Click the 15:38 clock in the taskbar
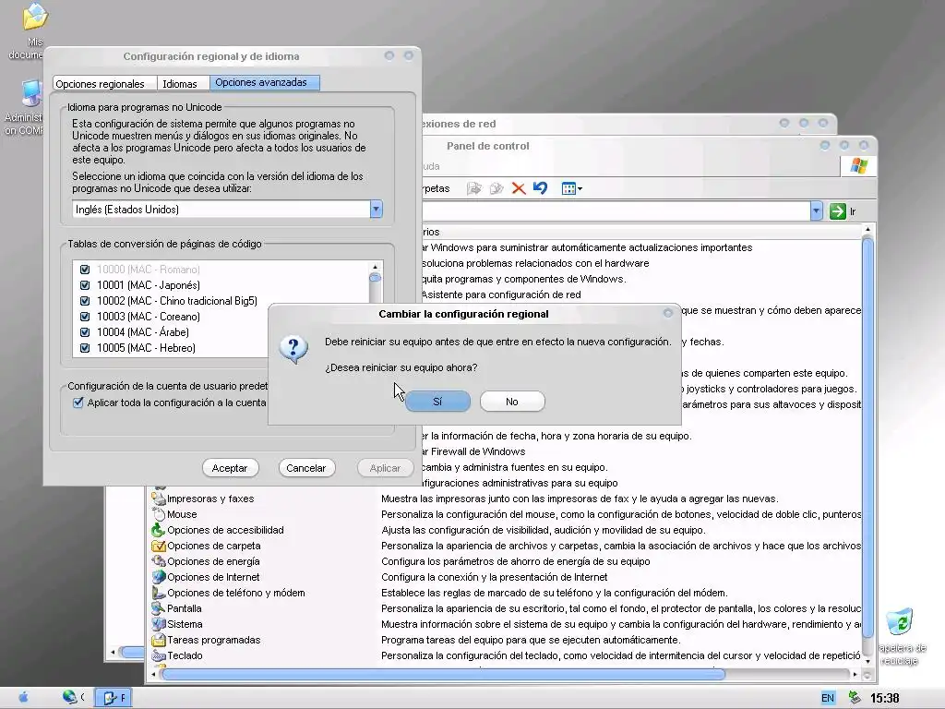Screen dimensions: 945x709 click(x=885, y=698)
